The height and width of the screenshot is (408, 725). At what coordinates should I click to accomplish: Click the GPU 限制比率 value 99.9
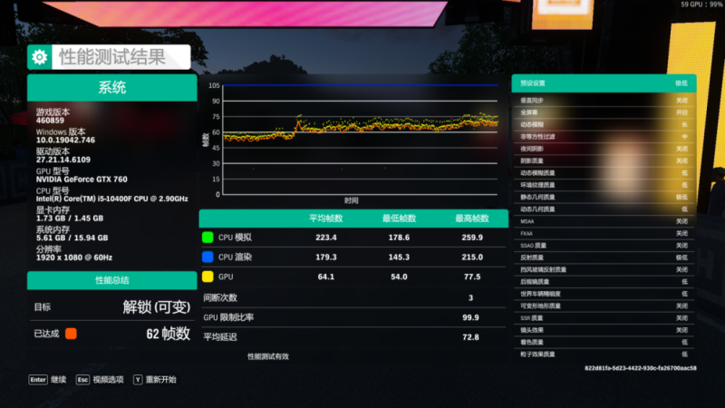[470, 317]
